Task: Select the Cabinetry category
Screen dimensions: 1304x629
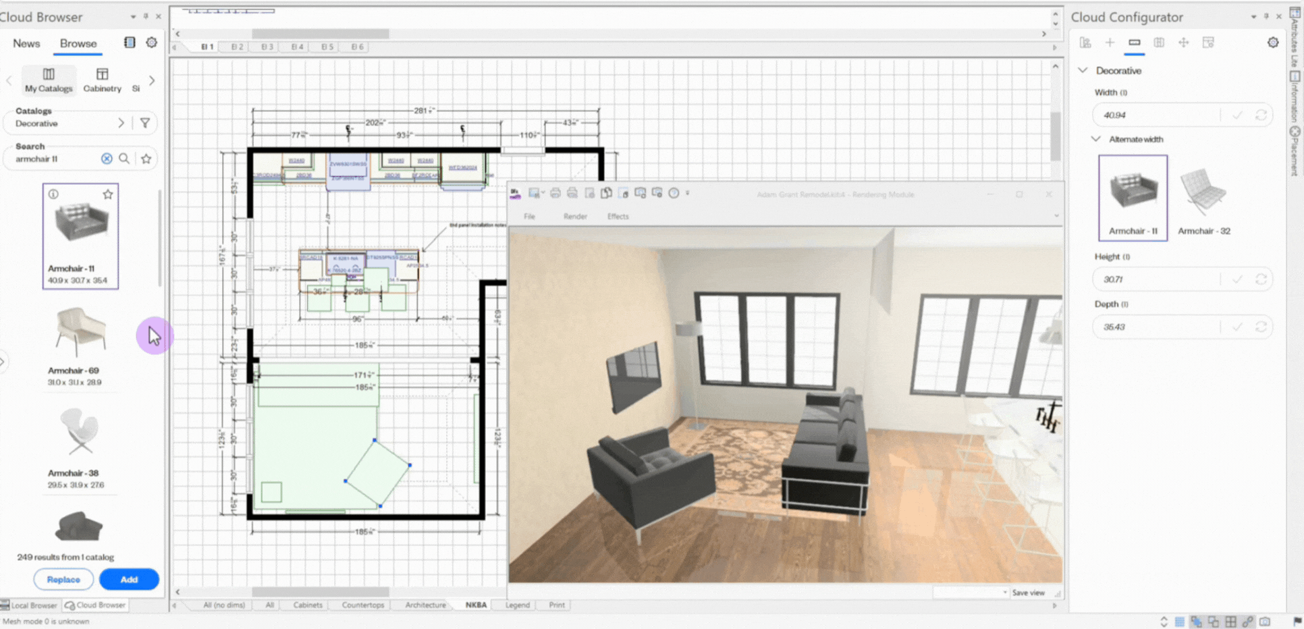Action: point(103,80)
